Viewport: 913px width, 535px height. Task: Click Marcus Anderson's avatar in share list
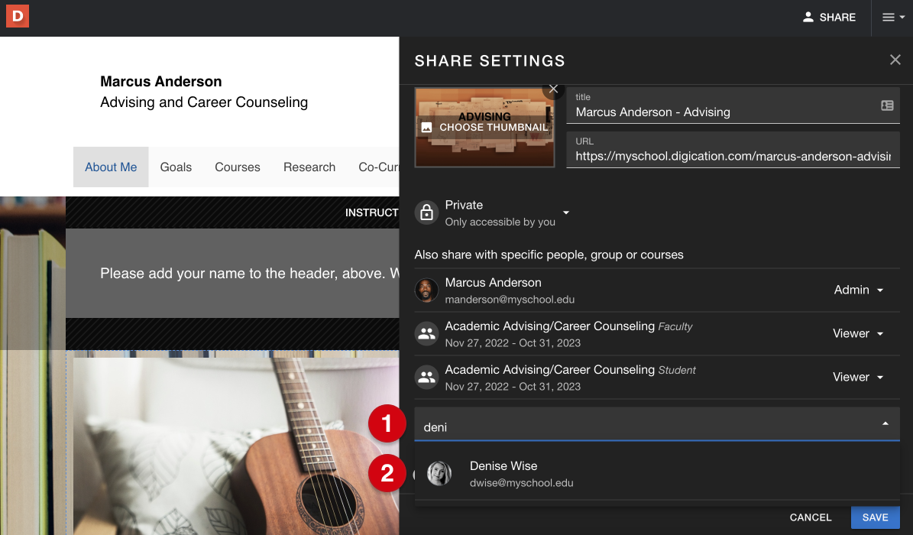426,290
